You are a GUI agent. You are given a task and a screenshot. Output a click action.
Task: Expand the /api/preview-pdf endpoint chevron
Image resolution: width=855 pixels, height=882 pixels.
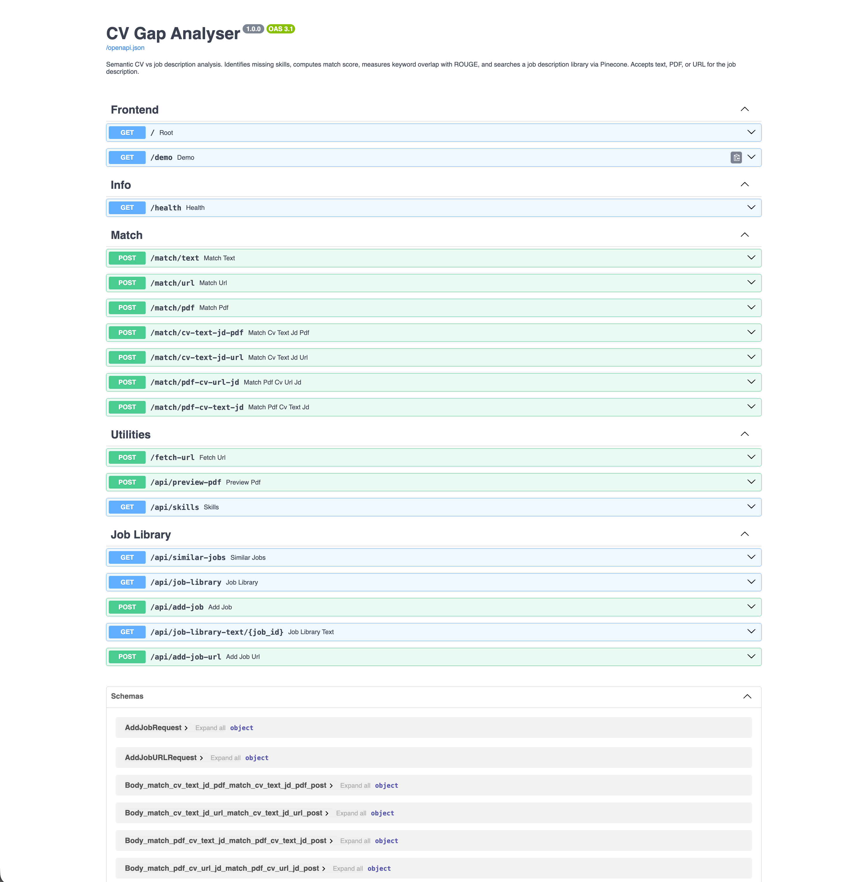(751, 482)
